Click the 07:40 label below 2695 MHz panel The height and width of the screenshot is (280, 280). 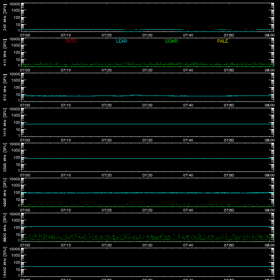tap(188, 175)
